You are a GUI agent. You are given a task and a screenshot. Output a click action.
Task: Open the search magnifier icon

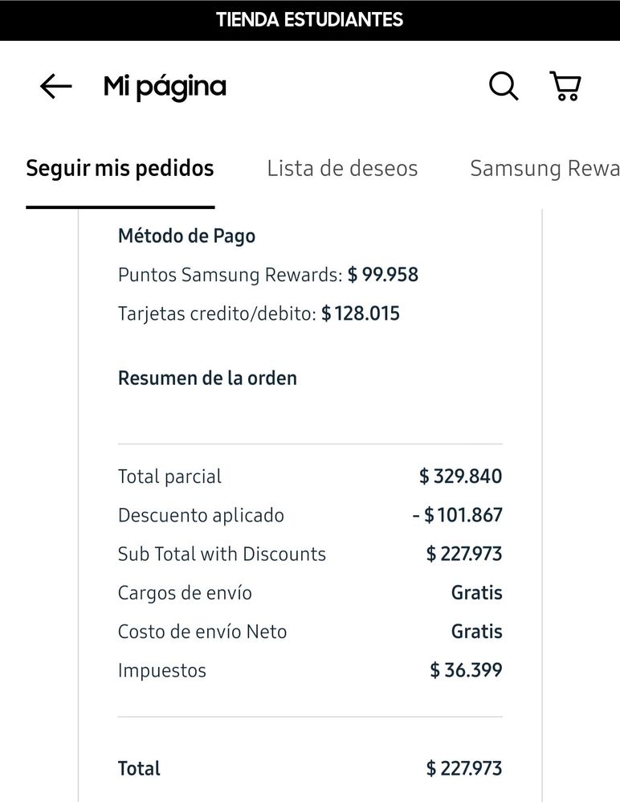(504, 85)
